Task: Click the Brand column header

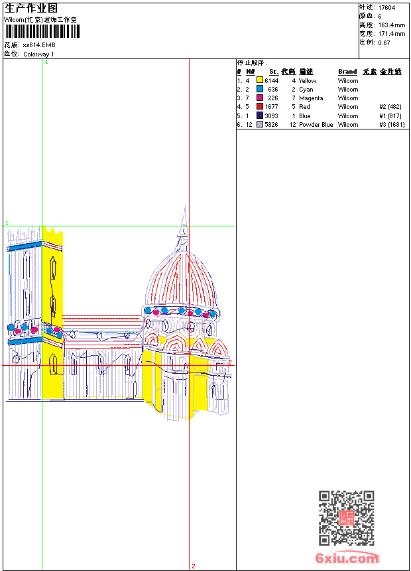Action: (x=347, y=72)
